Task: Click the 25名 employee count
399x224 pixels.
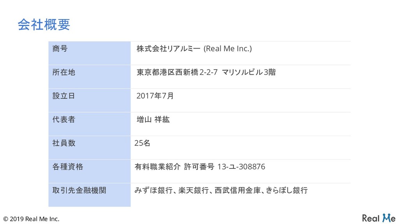Action: pyautogui.click(x=142, y=143)
